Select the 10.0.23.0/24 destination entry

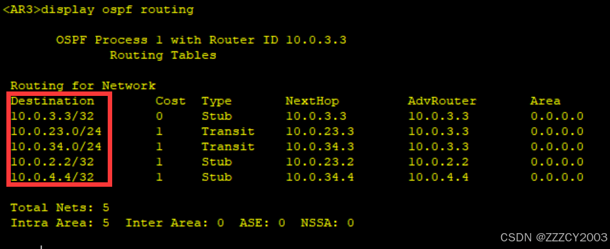click(56, 131)
